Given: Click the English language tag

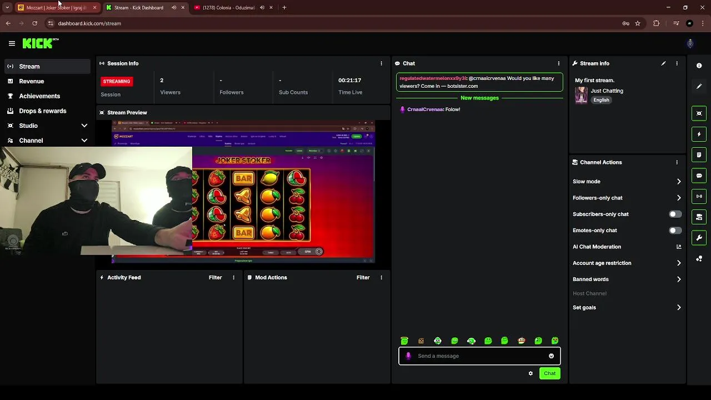Looking at the screenshot, I should click(x=601, y=100).
